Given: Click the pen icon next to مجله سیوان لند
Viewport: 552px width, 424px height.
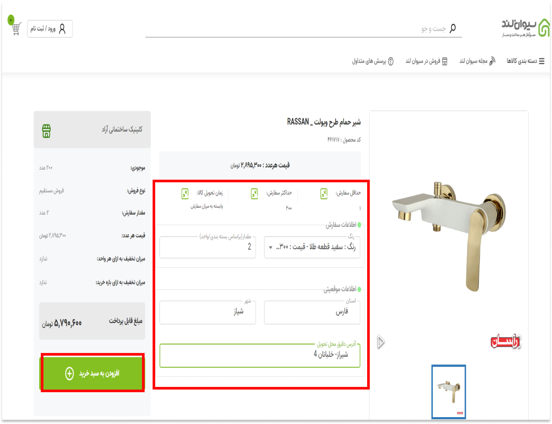Looking at the screenshot, I should (492, 60).
